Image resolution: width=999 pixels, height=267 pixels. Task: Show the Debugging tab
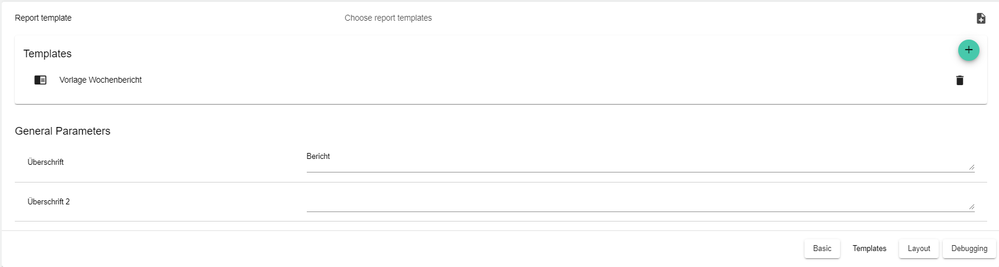[x=969, y=249]
